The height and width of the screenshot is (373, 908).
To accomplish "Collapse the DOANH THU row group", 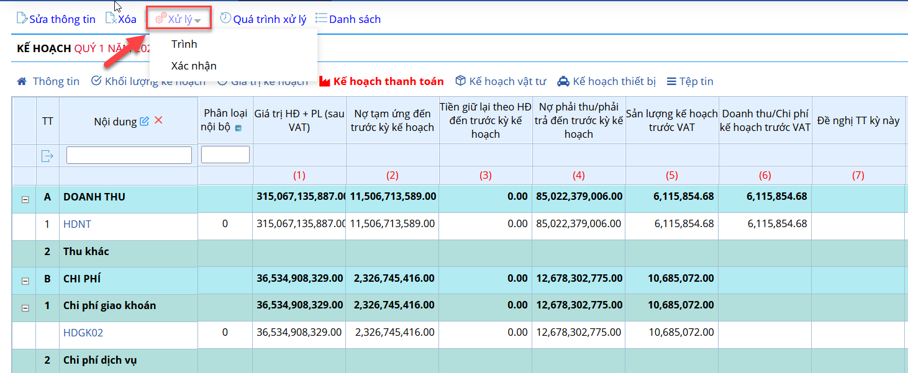I will point(25,200).
